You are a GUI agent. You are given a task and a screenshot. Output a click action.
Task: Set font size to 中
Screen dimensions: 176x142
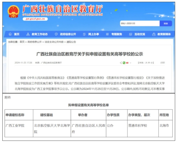point(149,63)
